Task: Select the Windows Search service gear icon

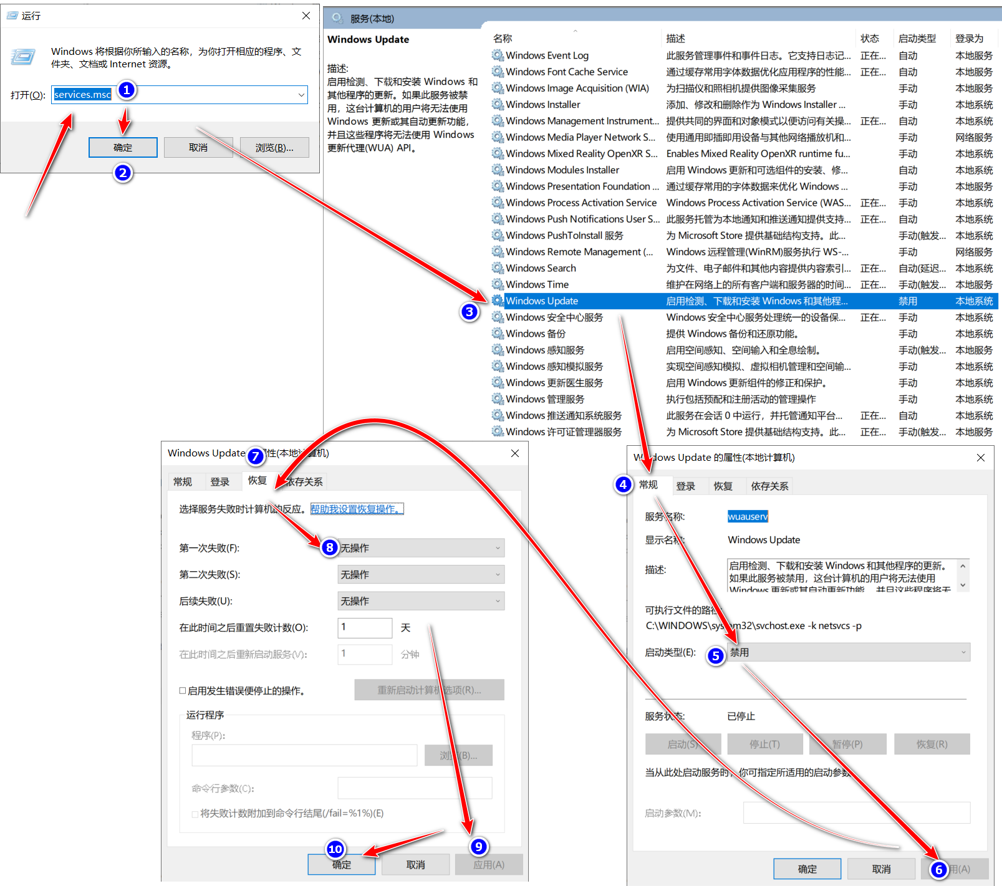Action: click(498, 268)
